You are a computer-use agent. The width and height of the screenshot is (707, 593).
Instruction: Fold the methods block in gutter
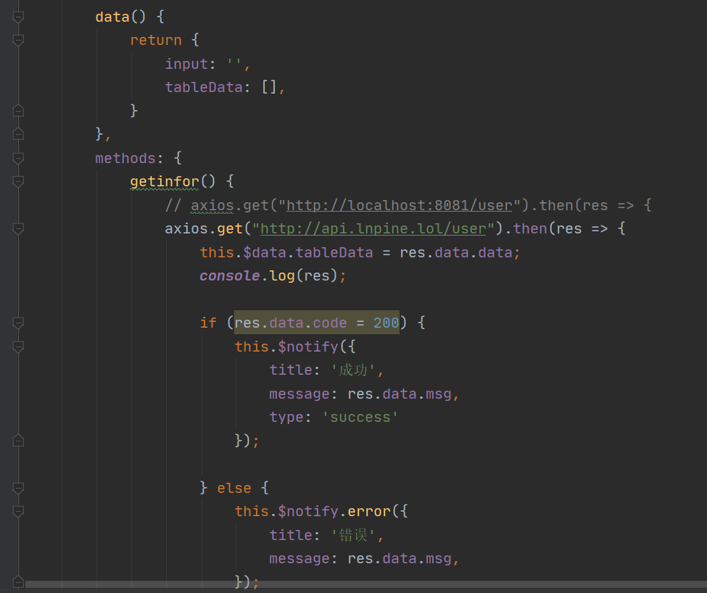click(18, 158)
